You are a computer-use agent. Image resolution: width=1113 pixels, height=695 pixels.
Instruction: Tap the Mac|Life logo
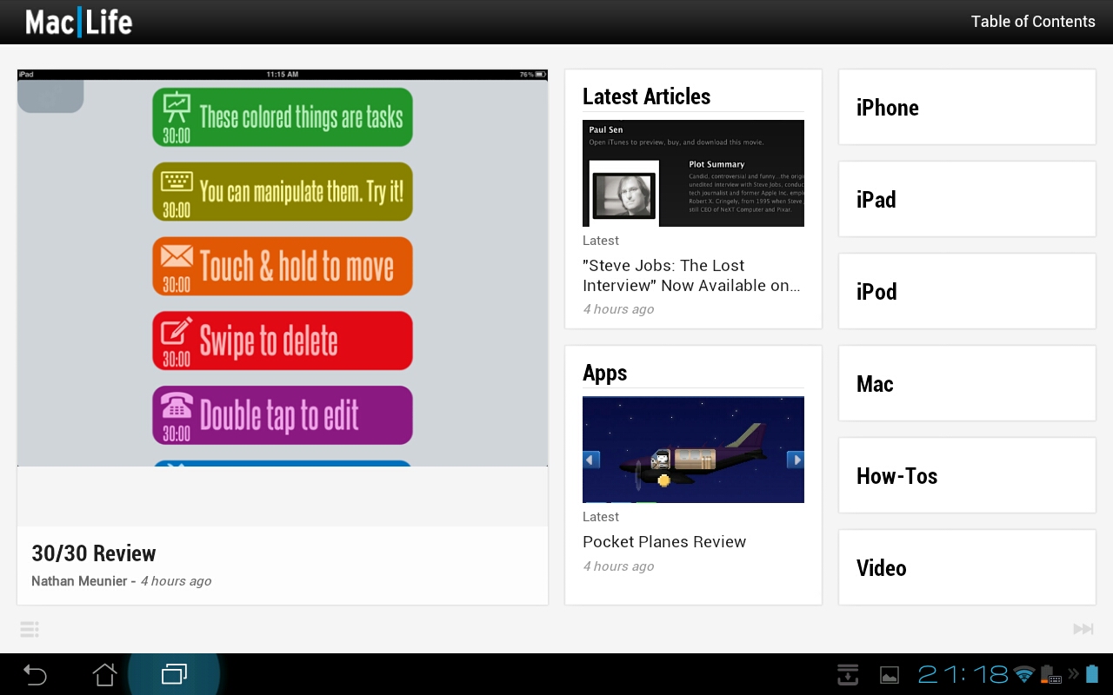[x=78, y=22]
